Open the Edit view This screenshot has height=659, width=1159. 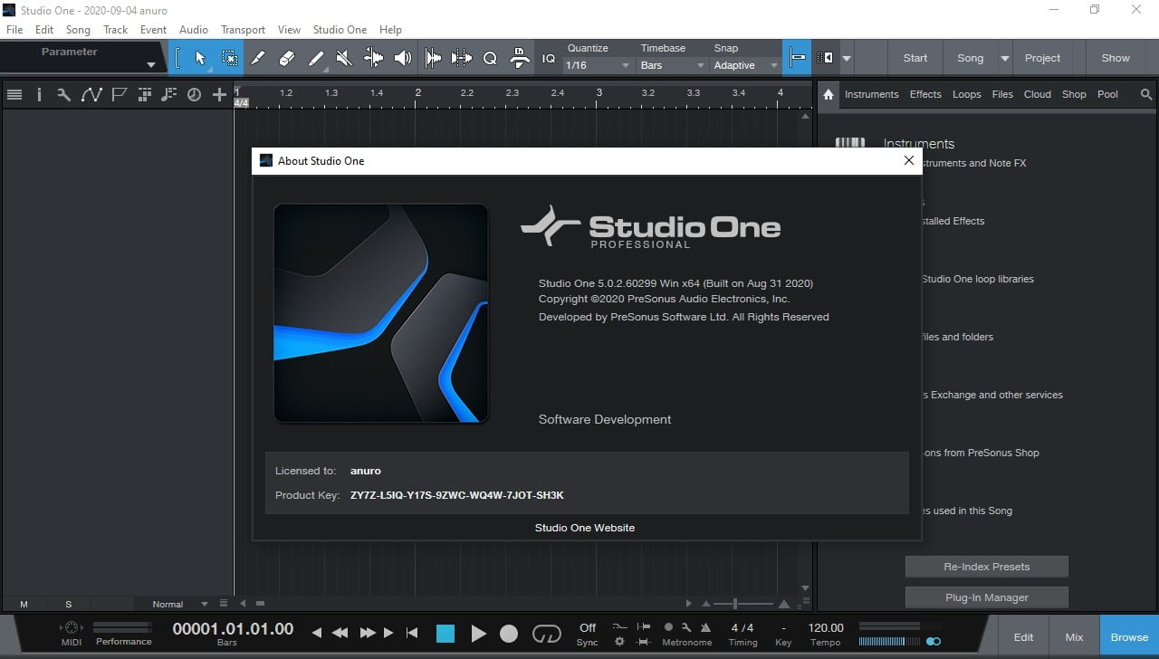click(x=1023, y=637)
